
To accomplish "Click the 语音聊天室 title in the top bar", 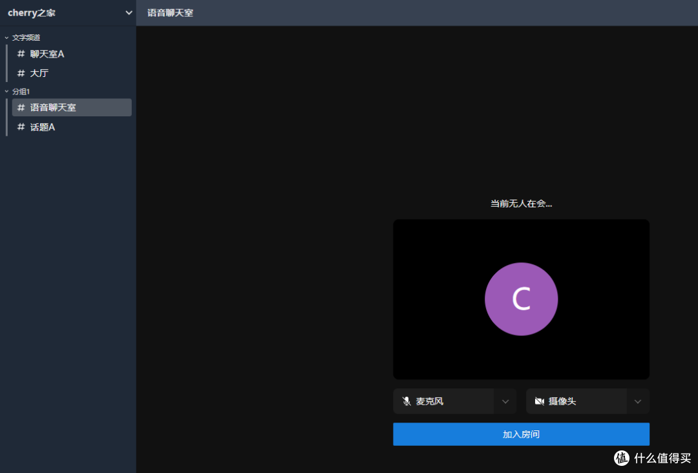I will click(x=168, y=12).
